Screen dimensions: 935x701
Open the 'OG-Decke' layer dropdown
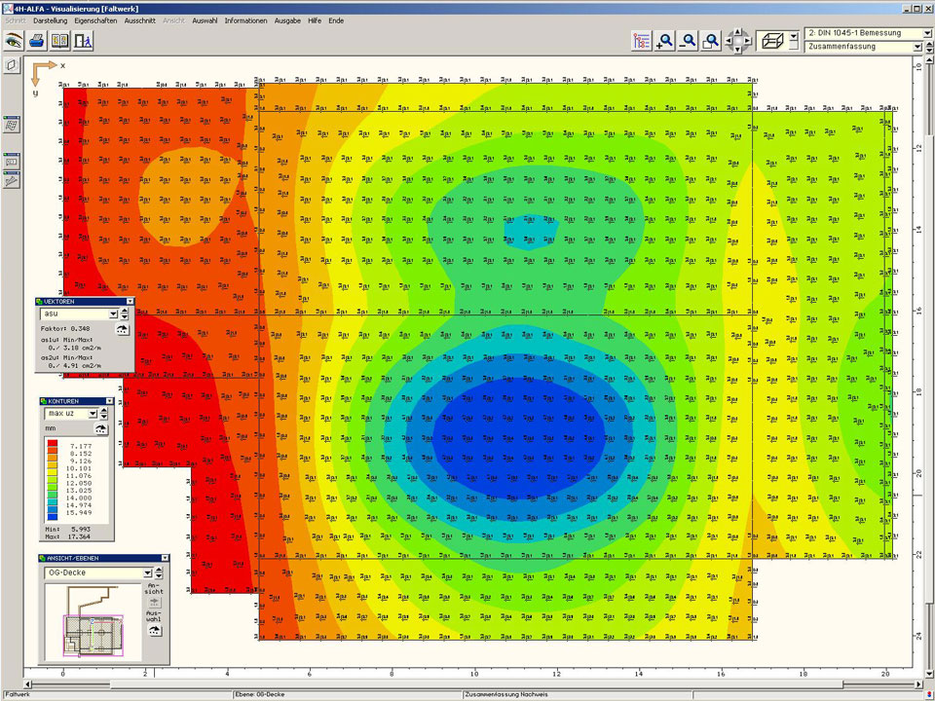point(147,573)
